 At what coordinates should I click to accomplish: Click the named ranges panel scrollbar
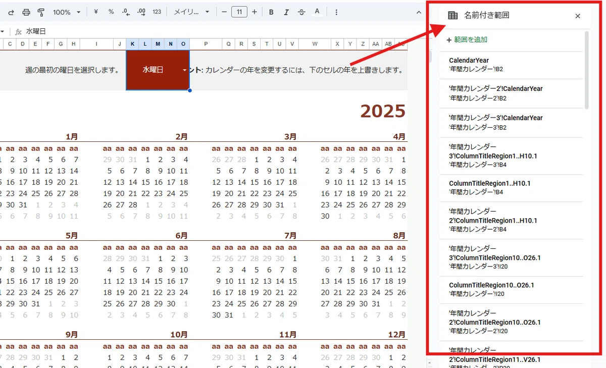(x=587, y=70)
